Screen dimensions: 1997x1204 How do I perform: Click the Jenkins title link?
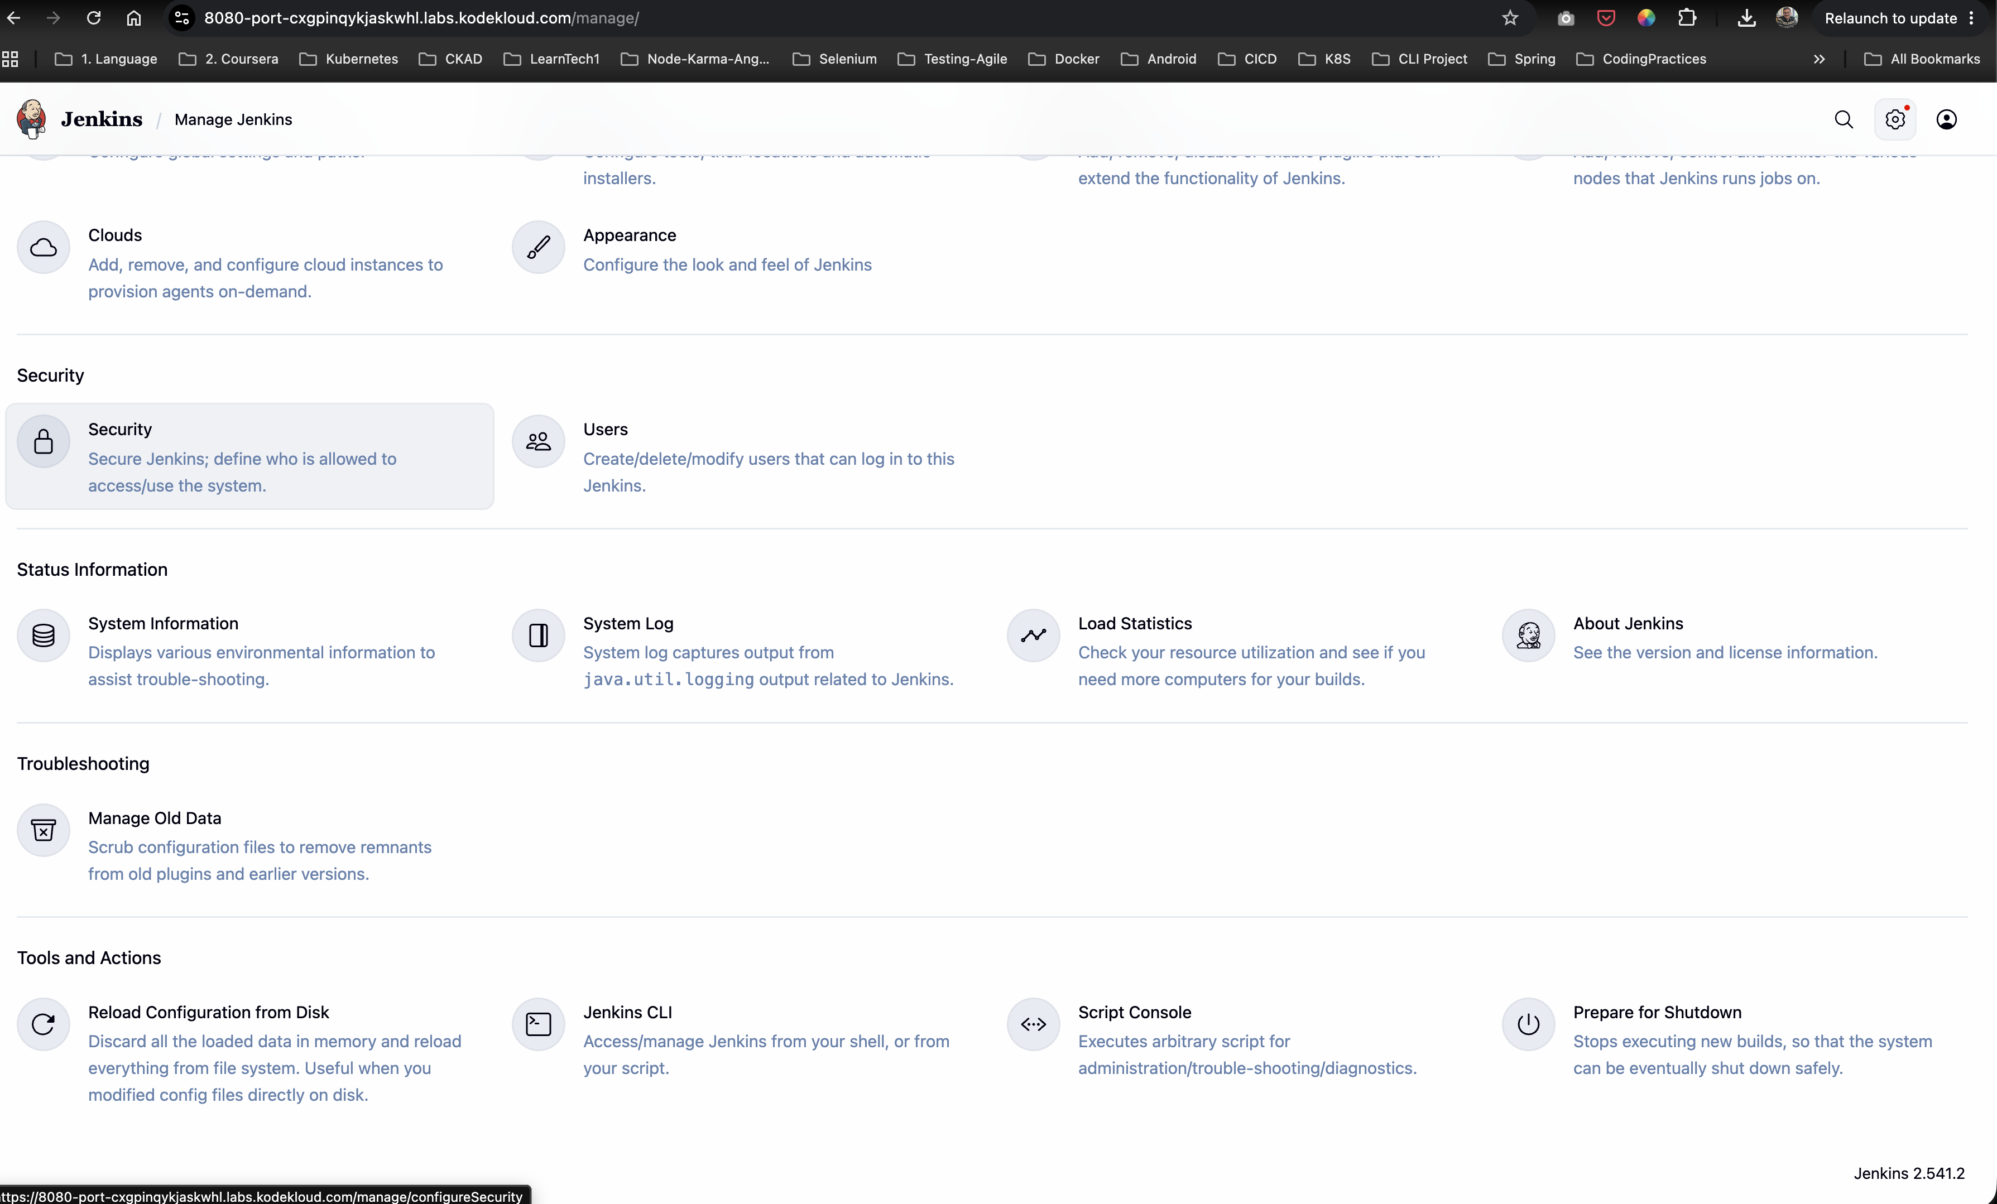pos(102,119)
